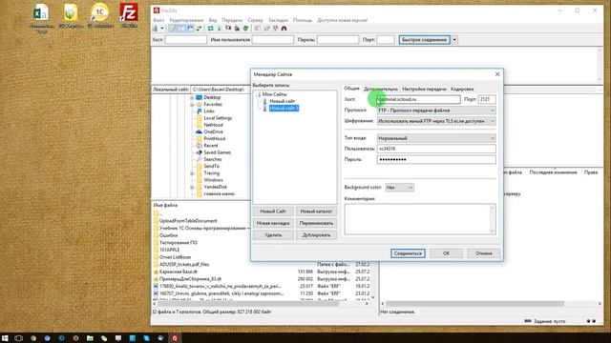Click the quick connect Хост field

tap(186, 40)
